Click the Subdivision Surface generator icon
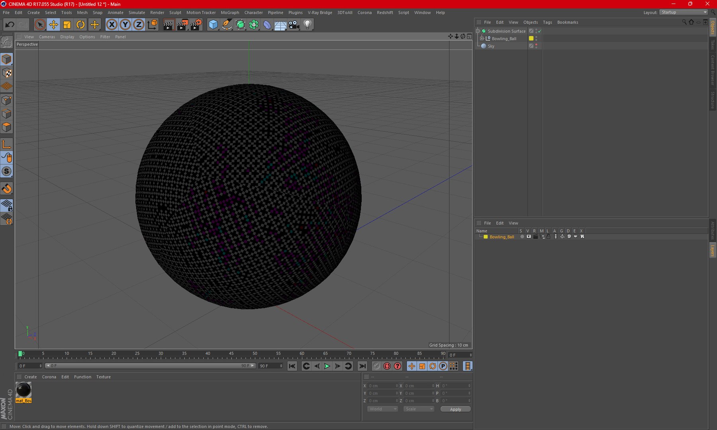Image resolution: width=717 pixels, height=430 pixels. tap(240, 25)
